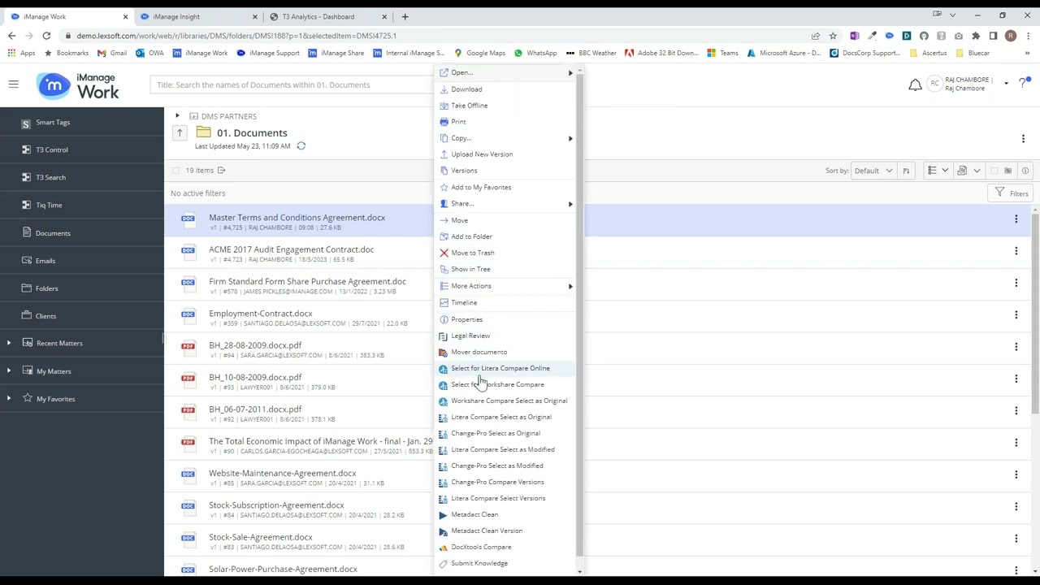Refresh the folder's last updated status
1040x585 pixels.
click(x=301, y=146)
